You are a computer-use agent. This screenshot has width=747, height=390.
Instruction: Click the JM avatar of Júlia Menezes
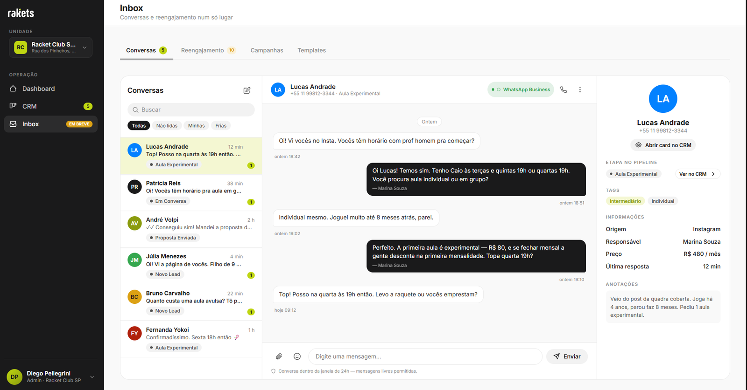pos(134,260)
